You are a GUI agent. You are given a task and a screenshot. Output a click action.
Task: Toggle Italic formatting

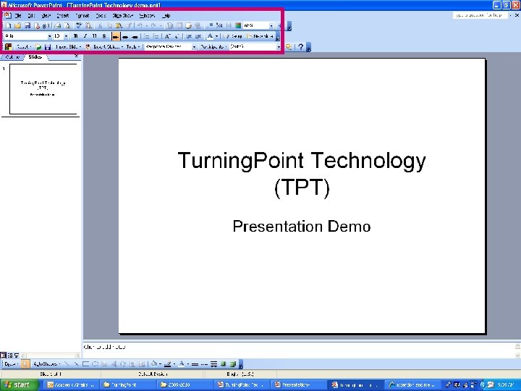pyautogui.click(x=85, y=36)
